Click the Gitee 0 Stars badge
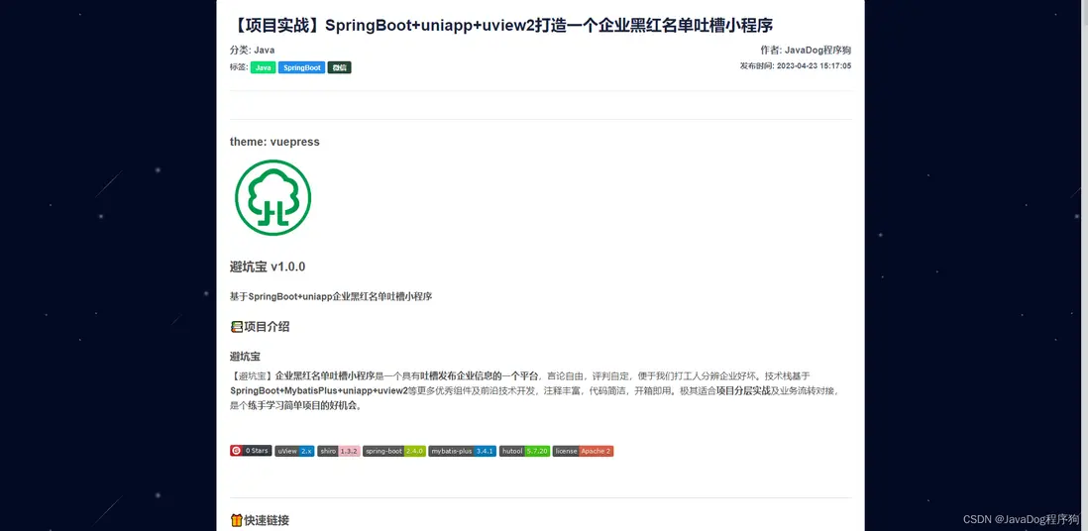This screenshot has width=1088, height=531. coord(251,451)
